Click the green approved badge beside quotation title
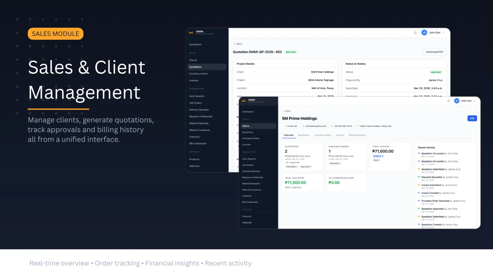493x277 pixels. tap(291, 52)
